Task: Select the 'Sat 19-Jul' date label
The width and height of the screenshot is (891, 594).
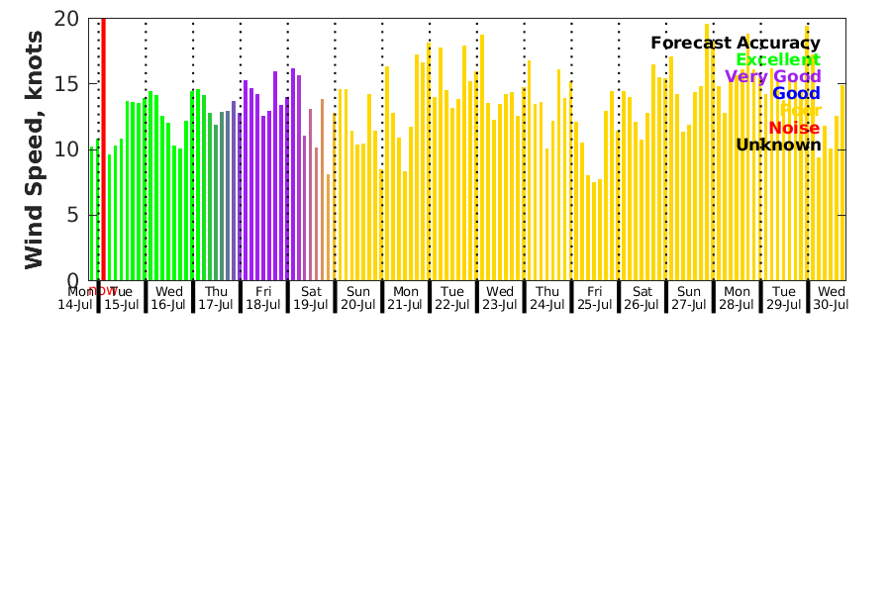Action: tap(311, 298)
